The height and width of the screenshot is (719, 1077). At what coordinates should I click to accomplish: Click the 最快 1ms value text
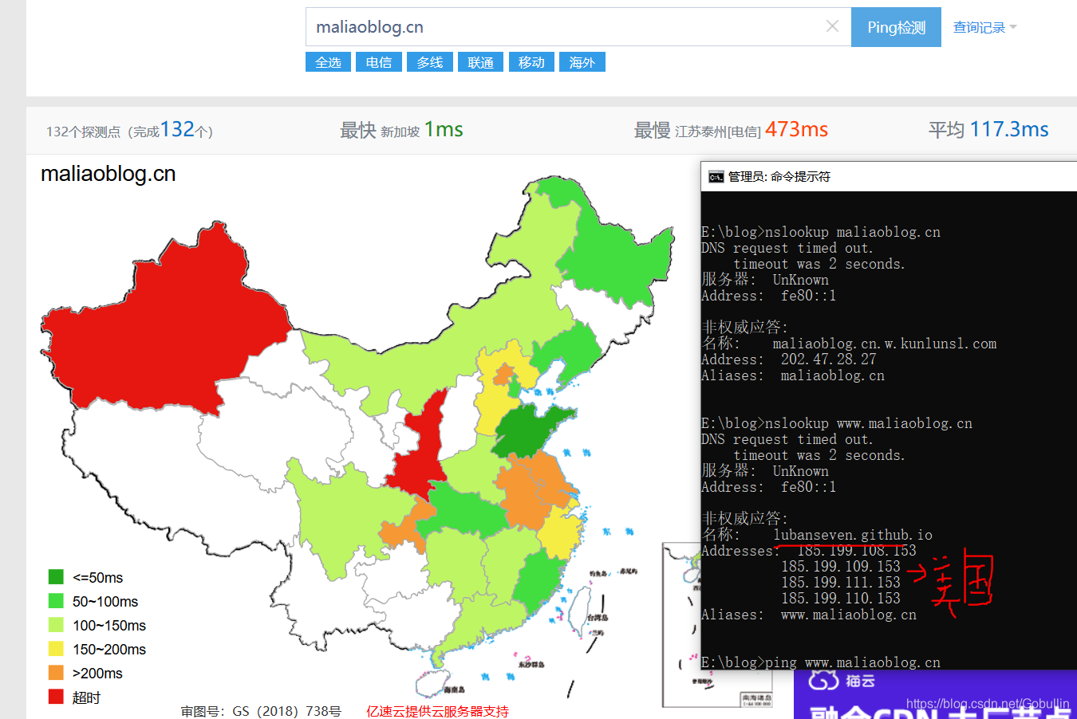(x=444, y=129)
